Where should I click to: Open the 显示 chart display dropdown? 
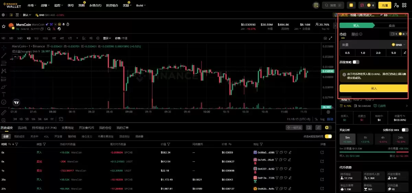point(107,38)
